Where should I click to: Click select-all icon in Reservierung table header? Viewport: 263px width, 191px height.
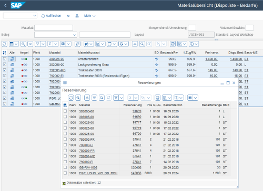click(x=65, y=105)
